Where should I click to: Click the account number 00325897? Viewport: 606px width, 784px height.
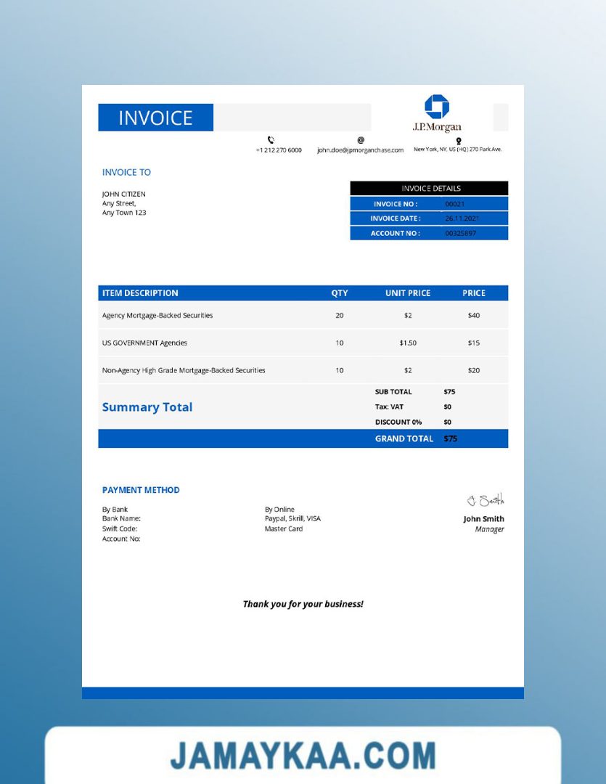coord(460,233)
